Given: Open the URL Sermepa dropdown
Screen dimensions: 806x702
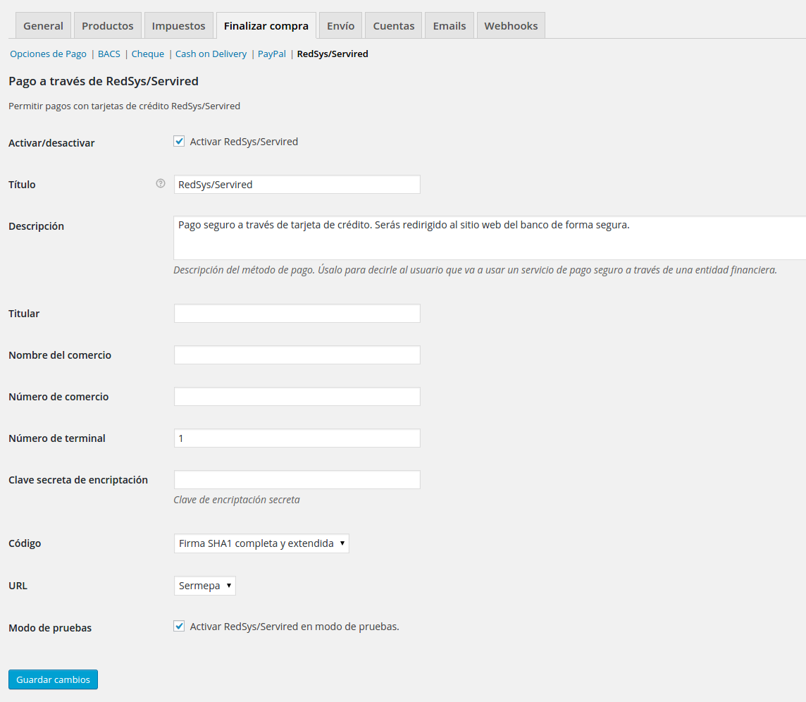Looking at the screenshot, I should click(x=204, y=586).
